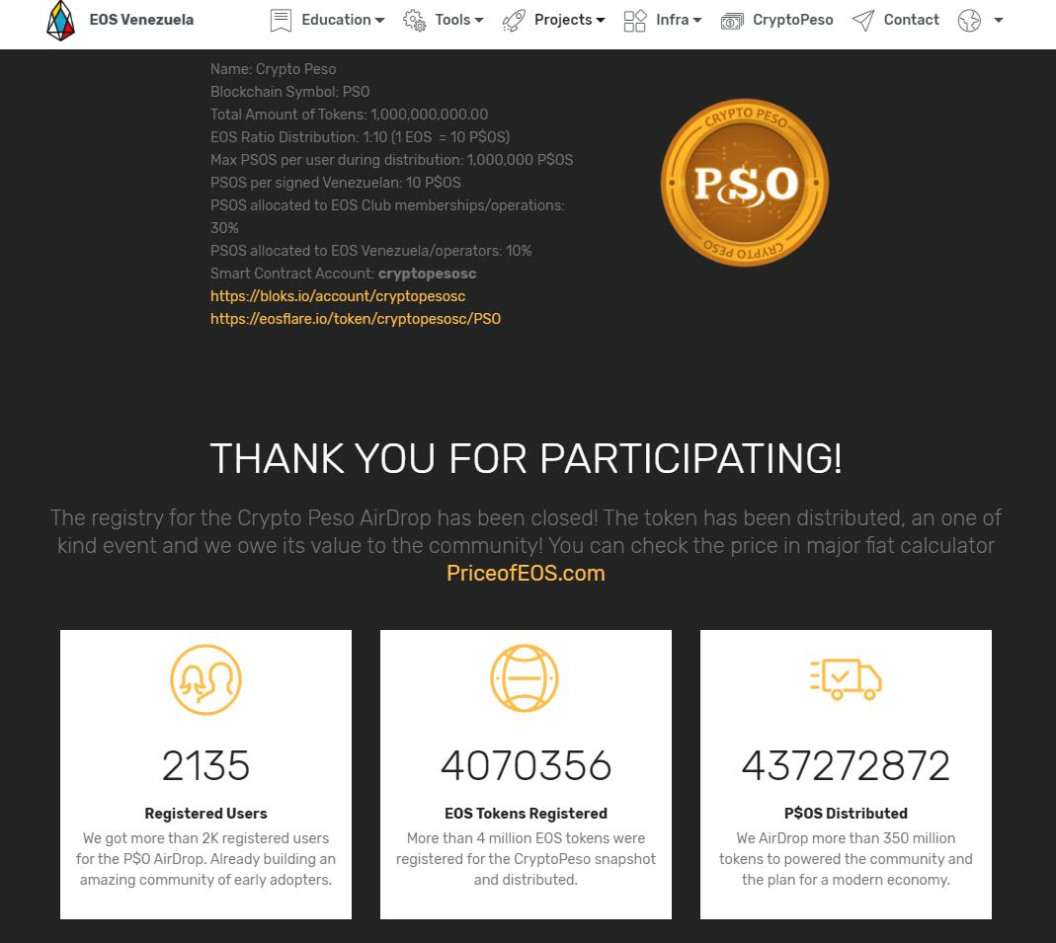
Task: Click the Infra blocks icon
Action: [635, 20]
